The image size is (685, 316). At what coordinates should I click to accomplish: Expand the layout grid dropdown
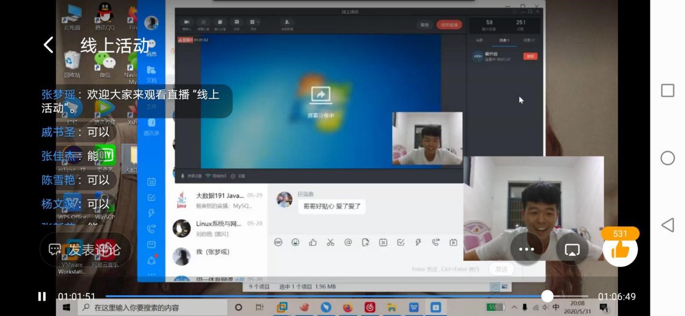point(253,23)
